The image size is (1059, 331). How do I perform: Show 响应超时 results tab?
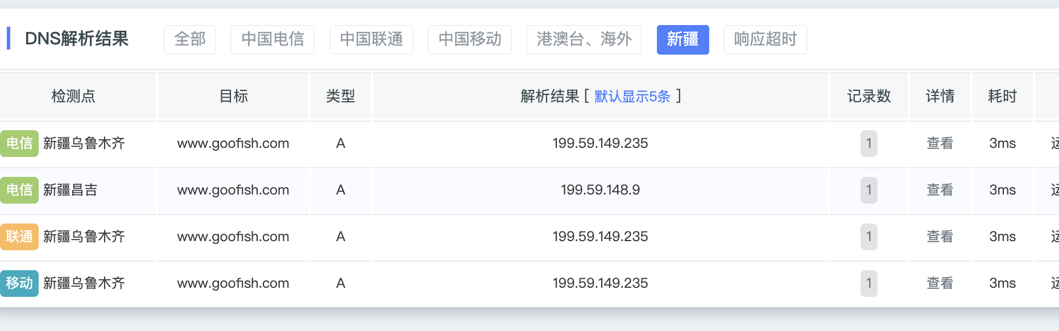tap(765, 40)
